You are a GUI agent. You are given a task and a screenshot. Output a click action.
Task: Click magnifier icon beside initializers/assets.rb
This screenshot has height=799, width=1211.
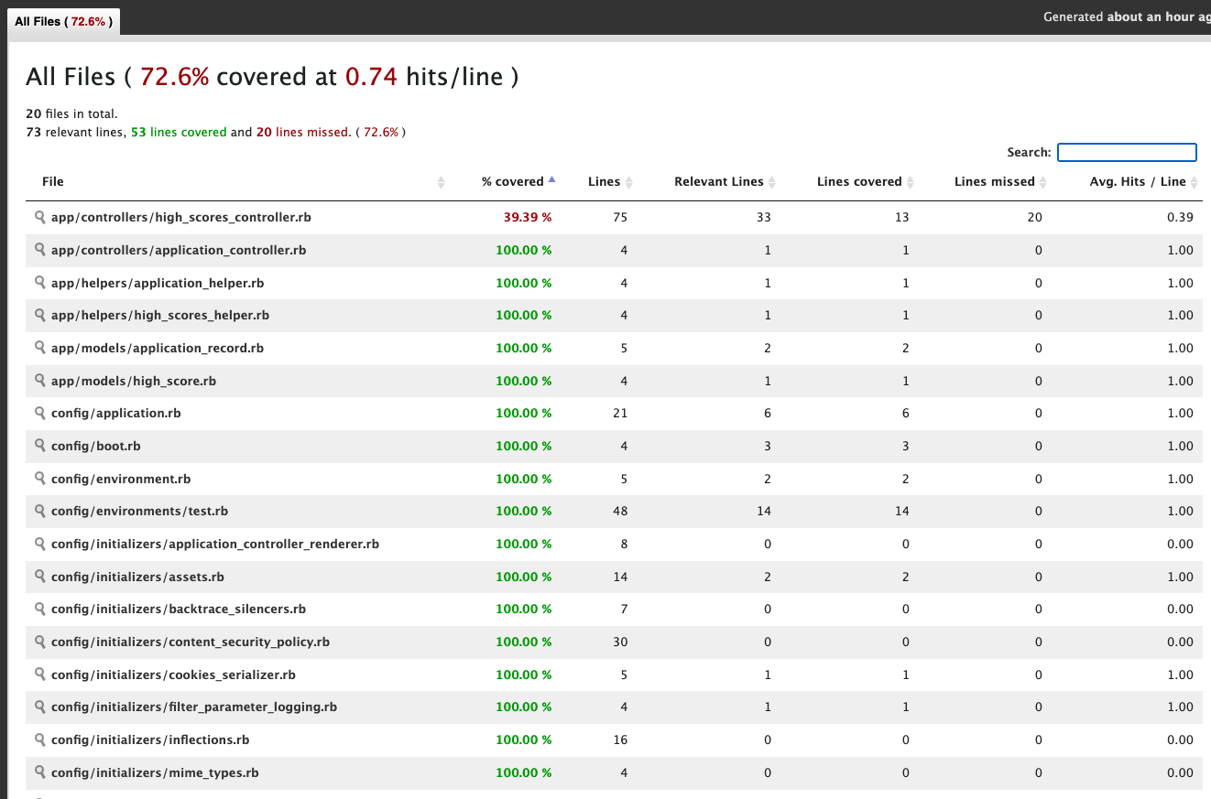click(x=39, y=577)
